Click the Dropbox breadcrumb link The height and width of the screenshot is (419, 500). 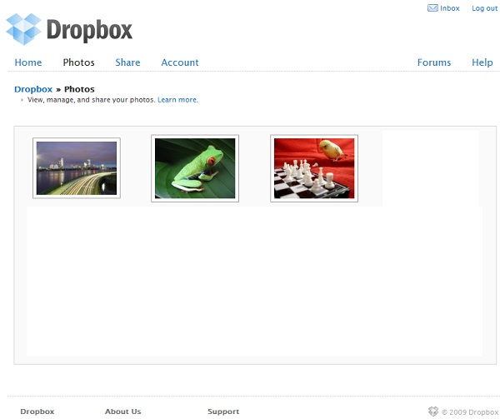coord(33,89)
